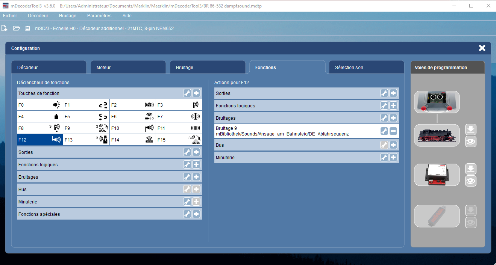
Task: Expand Fonctions logiques plus in Déclencheur section
Action: [196, 164]
